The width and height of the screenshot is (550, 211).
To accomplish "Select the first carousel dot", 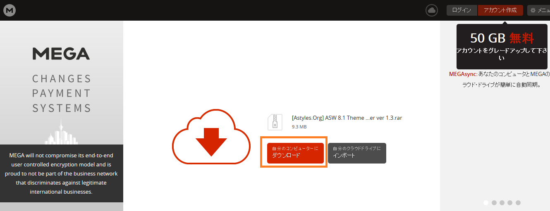I will 486,203.
